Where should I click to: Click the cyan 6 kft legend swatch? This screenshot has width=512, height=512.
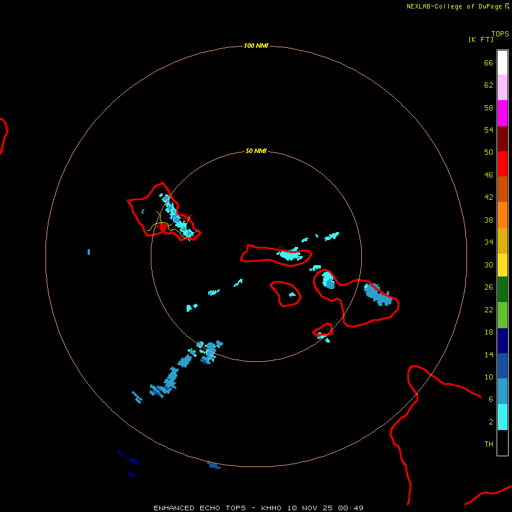coord(502,417)
